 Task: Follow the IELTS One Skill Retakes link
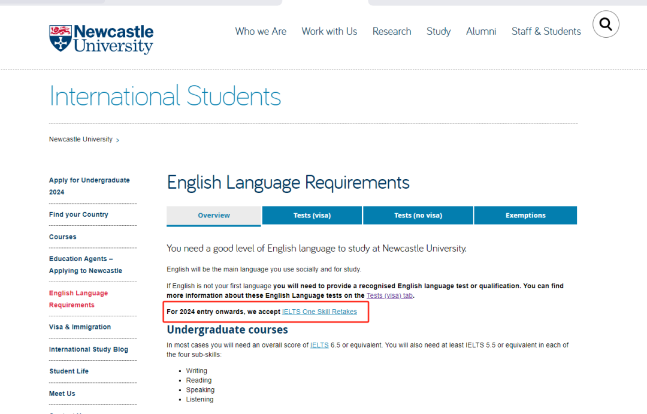coord(319,312)
